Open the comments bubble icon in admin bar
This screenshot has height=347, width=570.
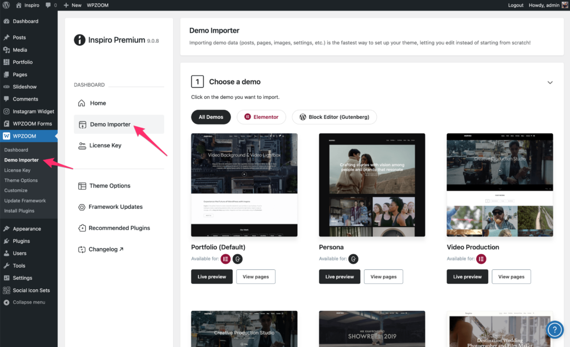pyautogui.click(x=50, y=5)
